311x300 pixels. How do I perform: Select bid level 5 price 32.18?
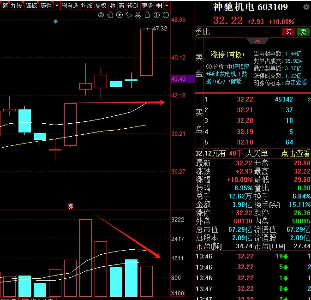(x=245, y=142)
